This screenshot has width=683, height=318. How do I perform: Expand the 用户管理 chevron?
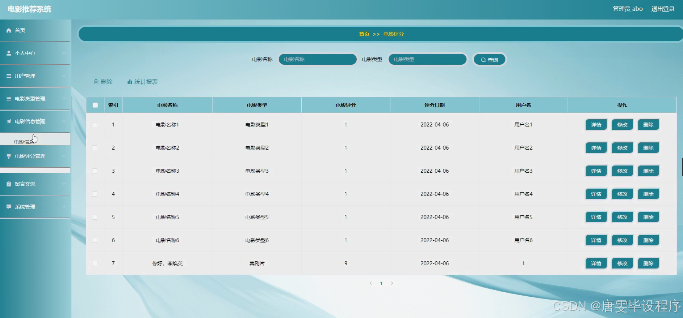[64, 76]
